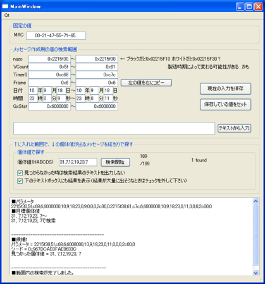Focus the VCount minimum field 0x5f
The image size is (265, 284).
tap(49, 67)
